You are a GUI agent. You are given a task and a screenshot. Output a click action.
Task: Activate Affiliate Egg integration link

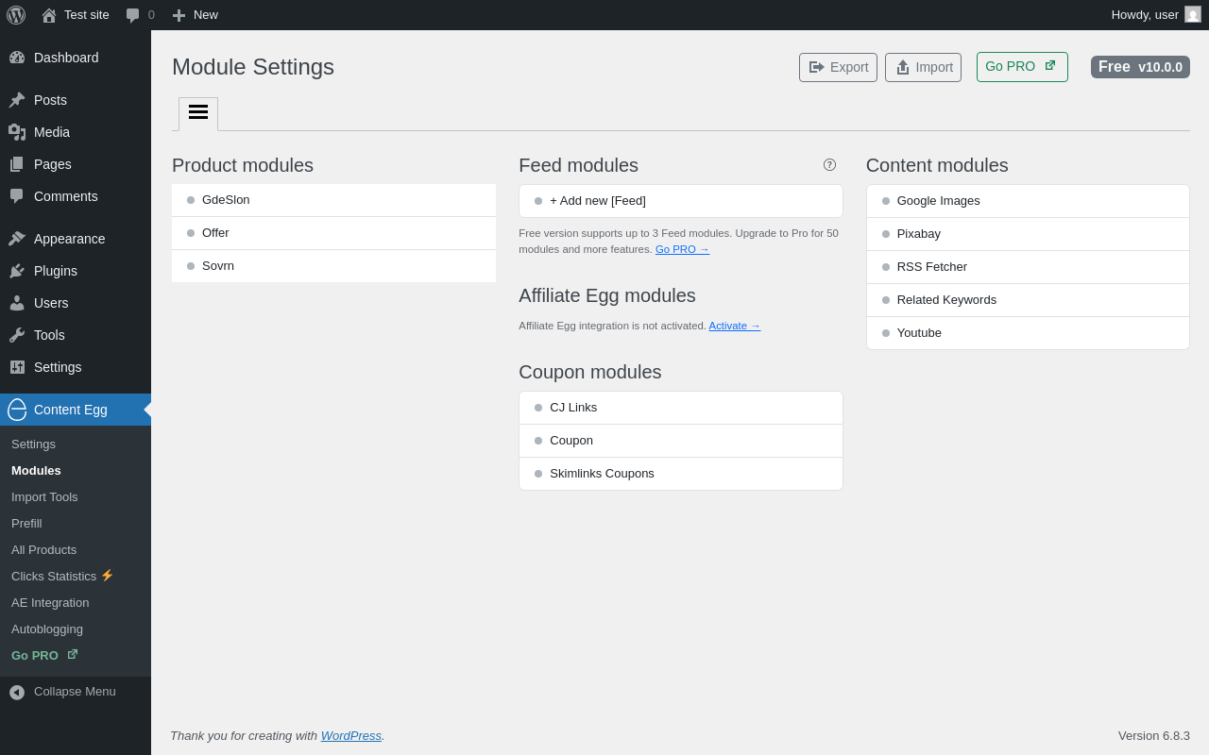(x=734, y=326)
